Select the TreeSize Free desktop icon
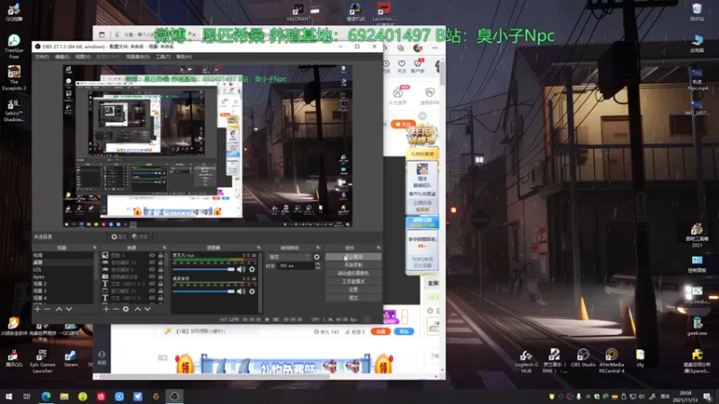 point(13,47)
